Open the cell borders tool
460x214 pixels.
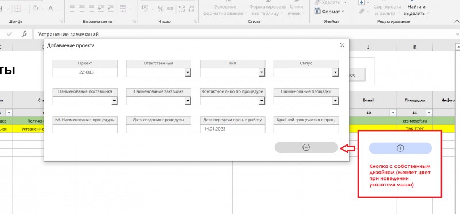[17, 9]
